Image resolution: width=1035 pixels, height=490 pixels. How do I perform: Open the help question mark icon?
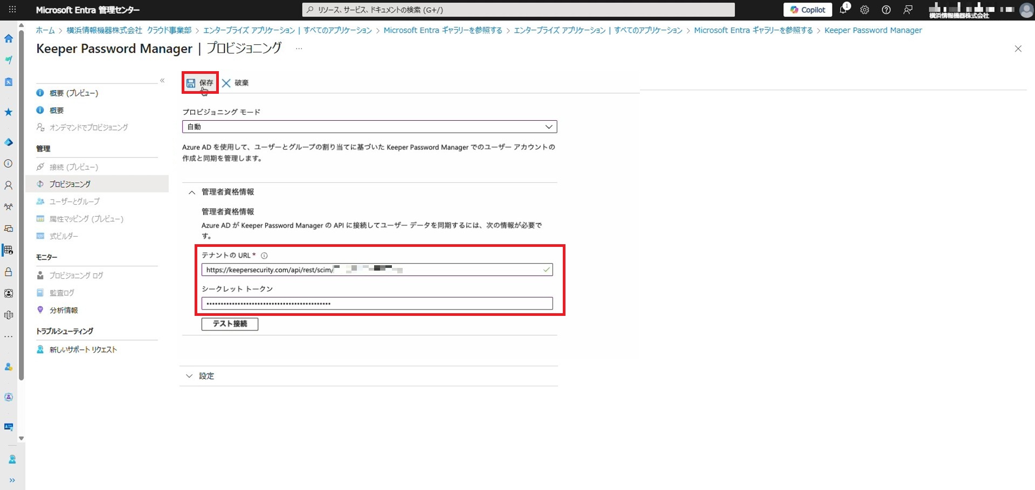[886, 10]
